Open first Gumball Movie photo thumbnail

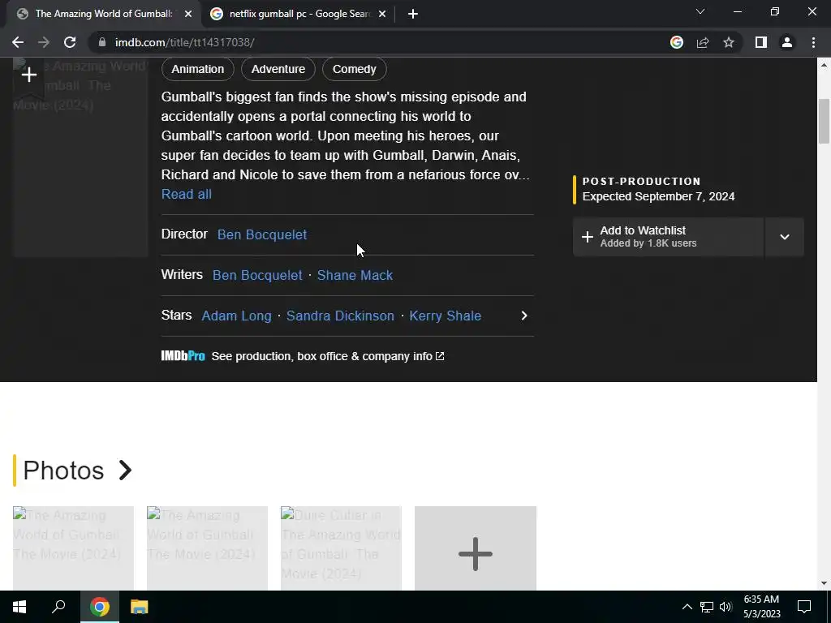click(x=73, y=548)
